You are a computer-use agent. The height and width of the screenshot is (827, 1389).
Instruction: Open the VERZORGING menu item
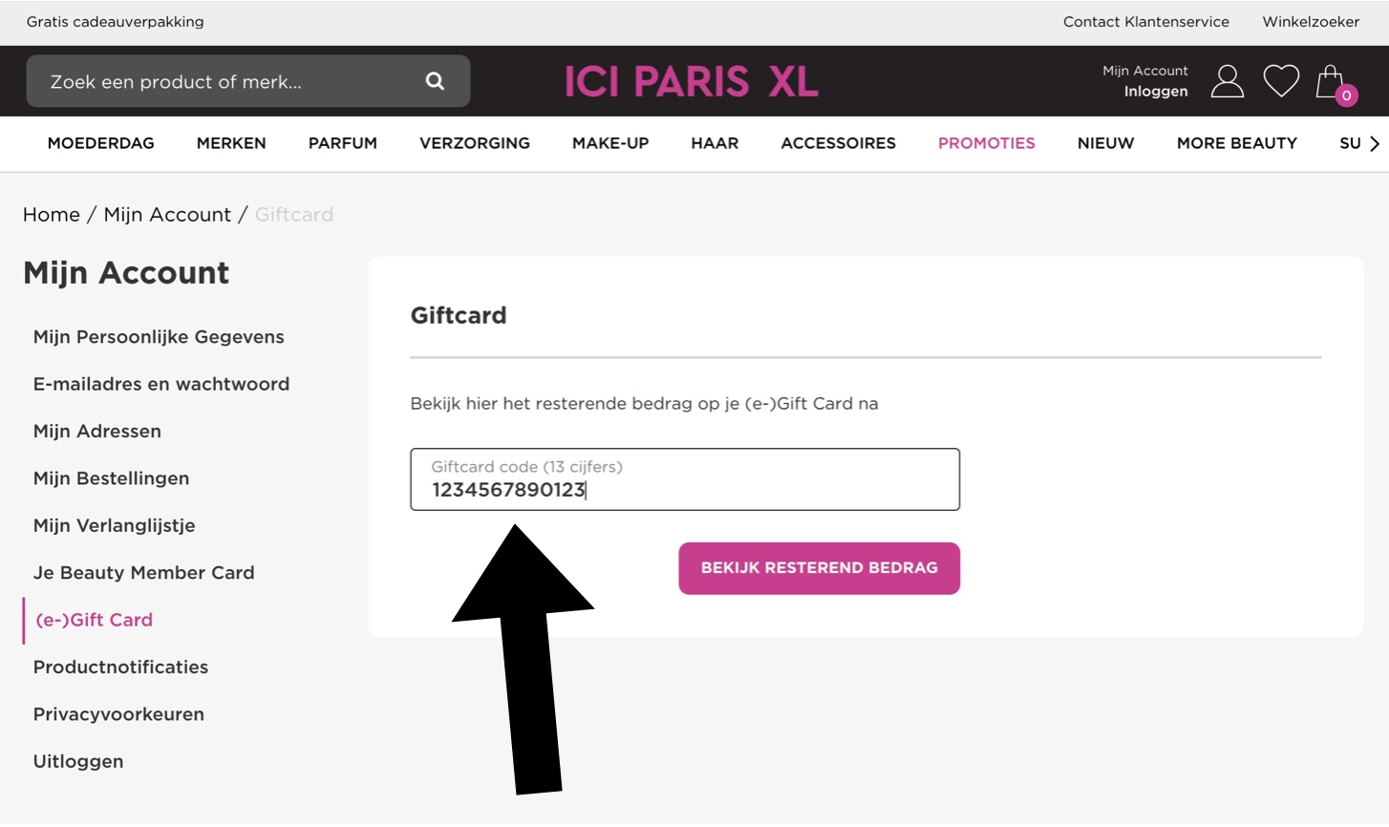click(474, 143)
